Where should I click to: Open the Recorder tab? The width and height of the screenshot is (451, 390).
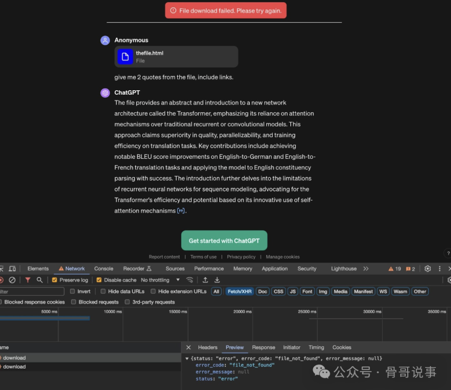pyautogui.click(x=137, y=269)
